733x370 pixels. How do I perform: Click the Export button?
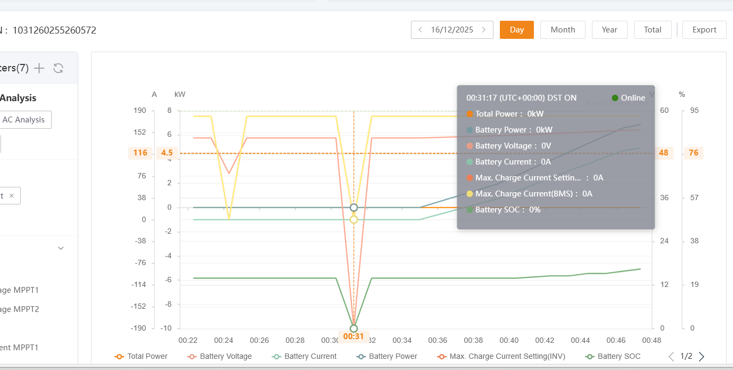point(704,30)
